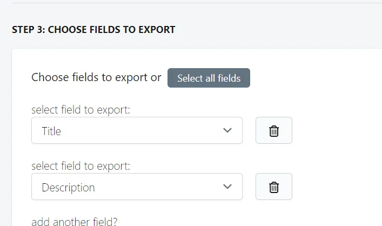Change the first export field from Title
The image size is (382, 226).
click(x=137, y=130)
